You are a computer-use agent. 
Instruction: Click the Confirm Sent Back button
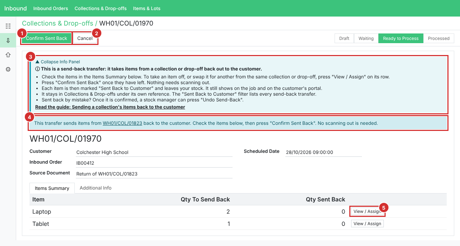coord(46,38)
